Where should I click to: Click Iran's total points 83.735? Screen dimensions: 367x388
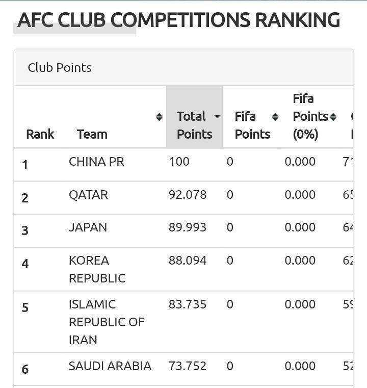tap(188, 304)
